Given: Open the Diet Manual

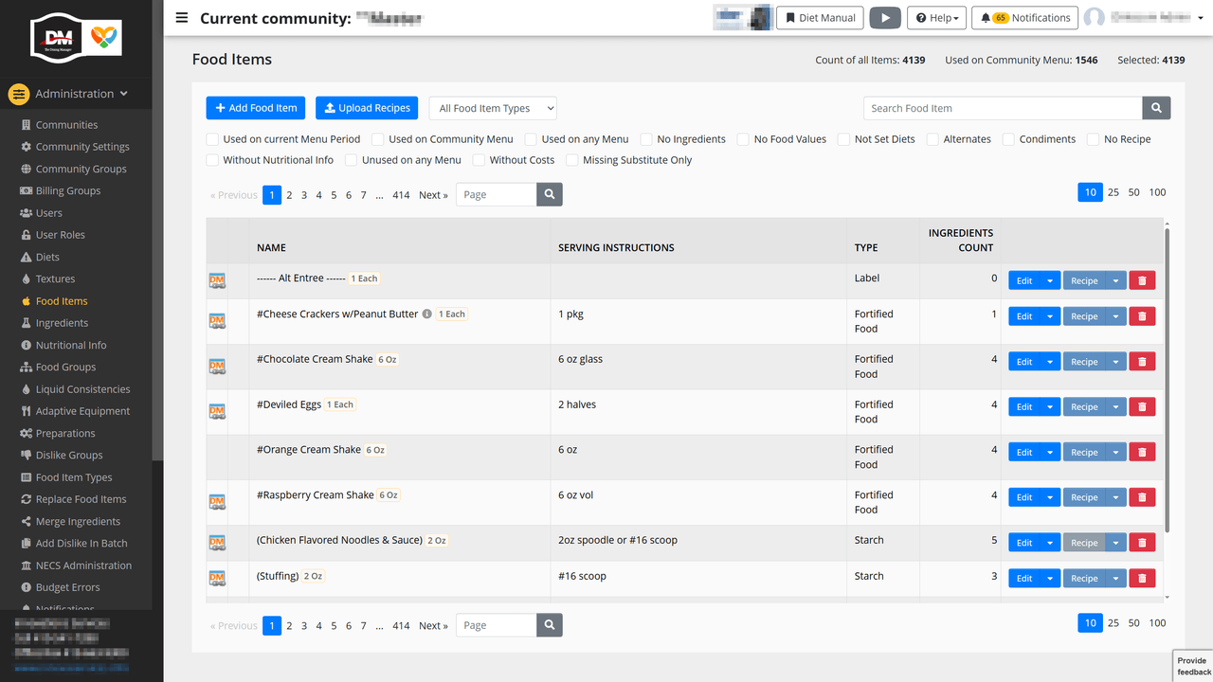Looking at the screenshot, I should pos(821,17).
